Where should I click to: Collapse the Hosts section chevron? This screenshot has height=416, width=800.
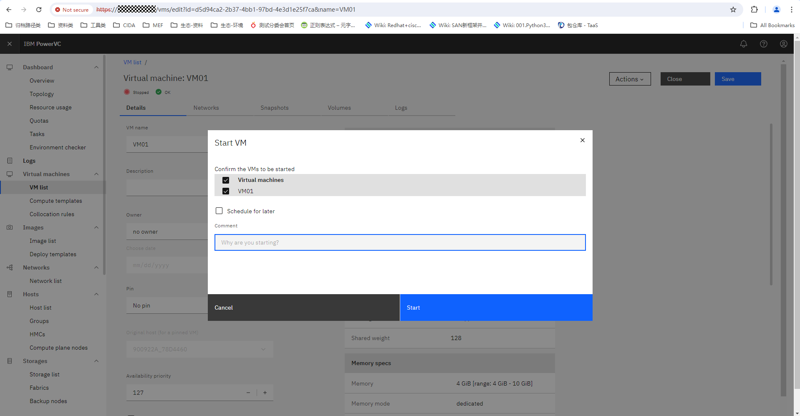[x=96, y=294]
